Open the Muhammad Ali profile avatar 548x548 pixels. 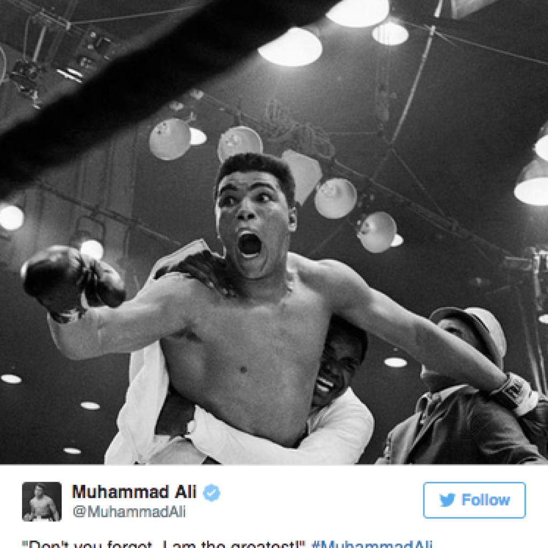coord(42,501)
